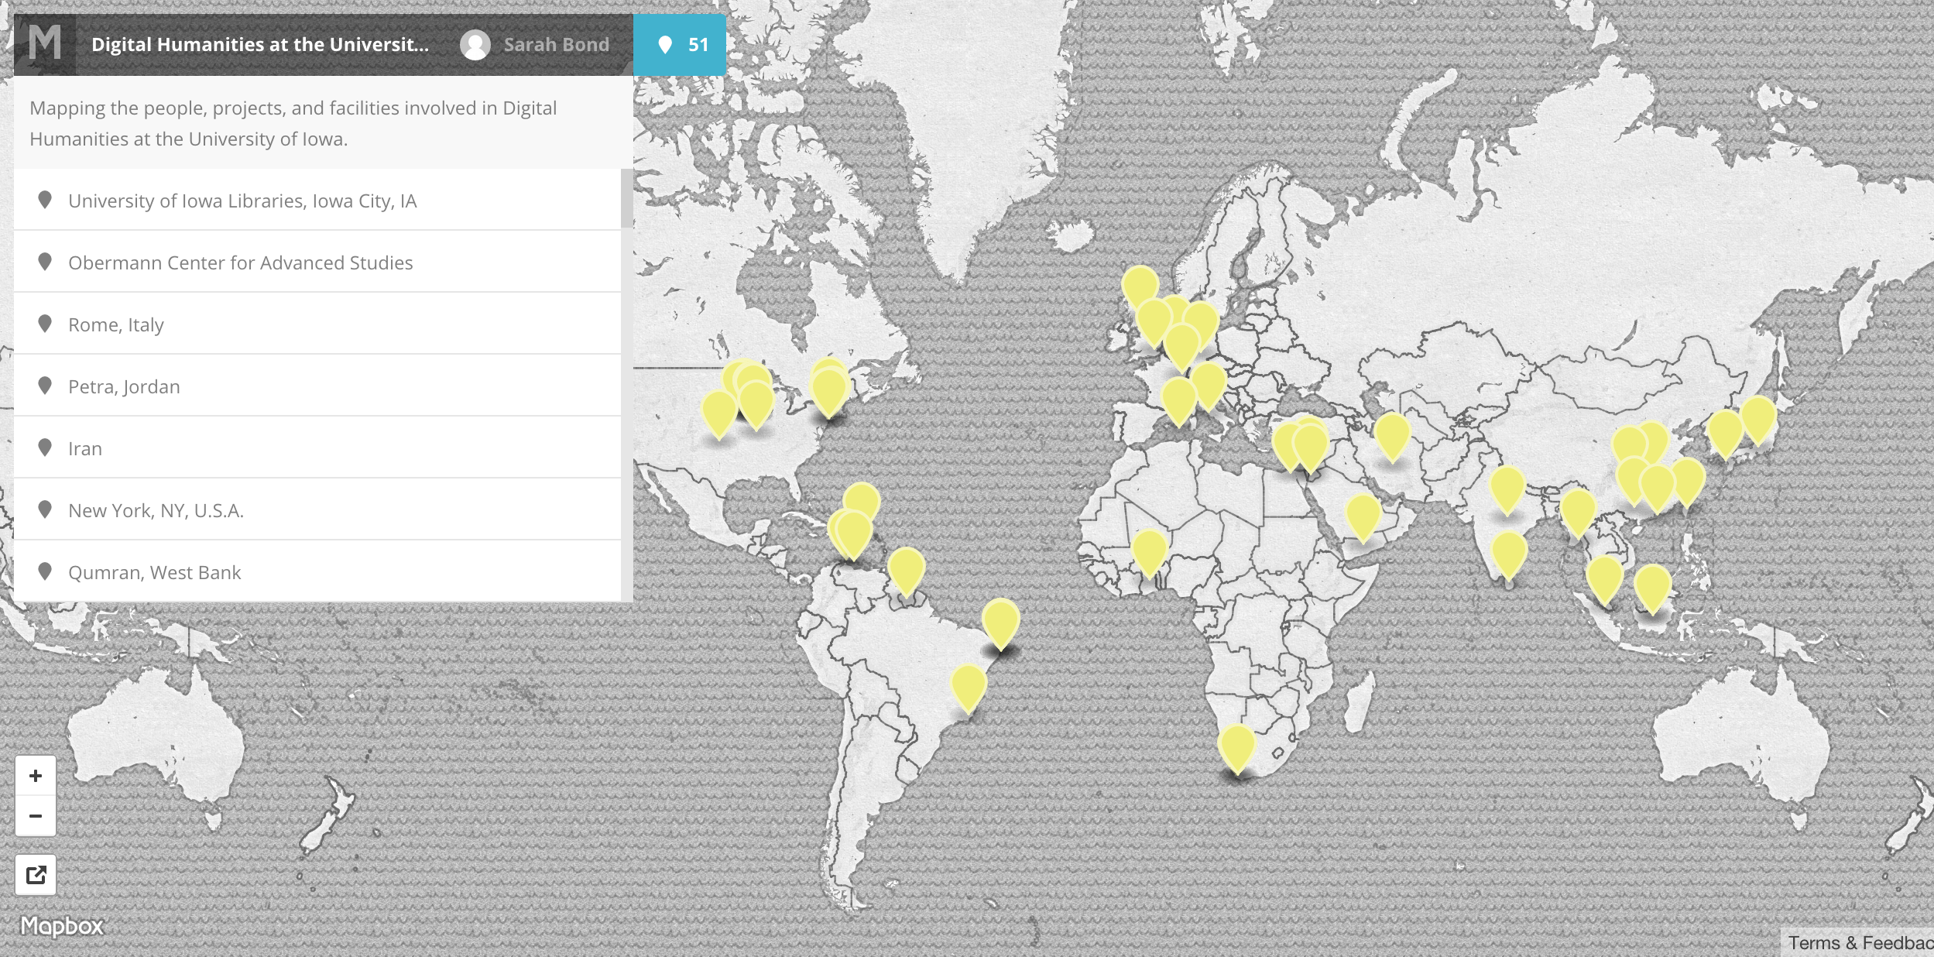Zoom out on the map
Image resolution: width=1934 pixels, height=957 pixels.
pyautogui.click(x=36, y=816)
